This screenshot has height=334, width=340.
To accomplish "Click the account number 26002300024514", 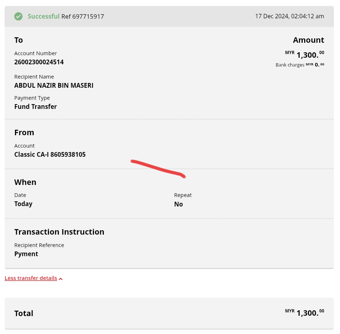I will [x=39, y=62].
